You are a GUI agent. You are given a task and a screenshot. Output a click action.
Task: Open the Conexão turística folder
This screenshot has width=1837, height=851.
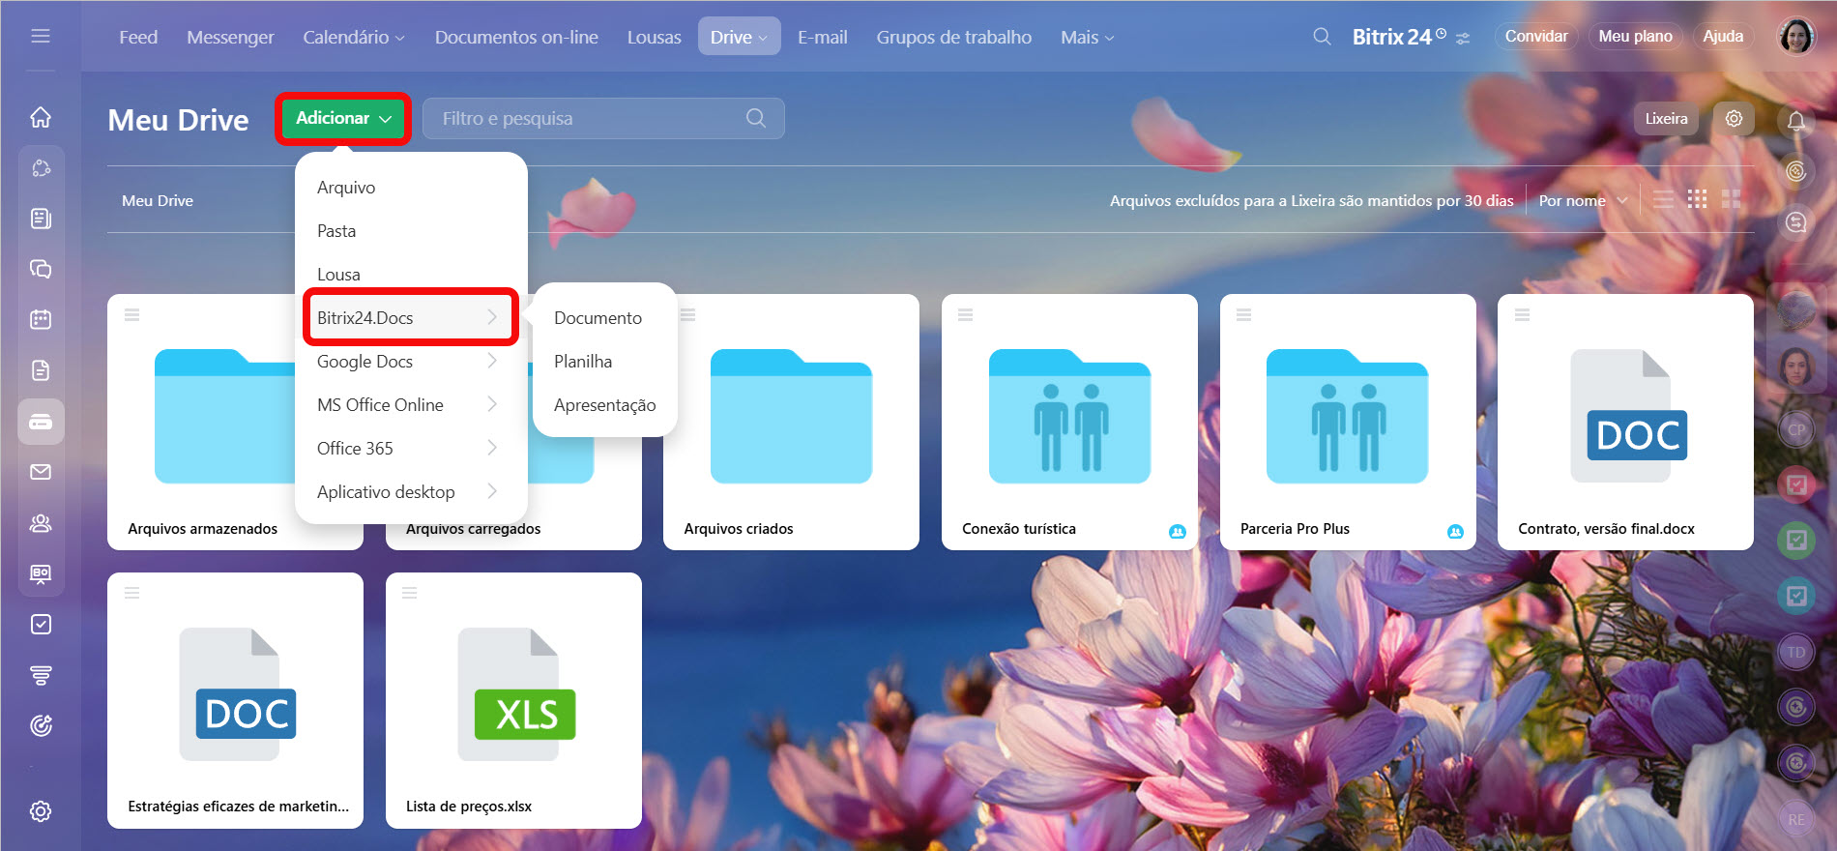[x=1069, y=422]
